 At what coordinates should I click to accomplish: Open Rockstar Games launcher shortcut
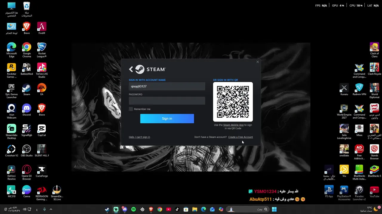pyautogui.click(x=12, y=70)
